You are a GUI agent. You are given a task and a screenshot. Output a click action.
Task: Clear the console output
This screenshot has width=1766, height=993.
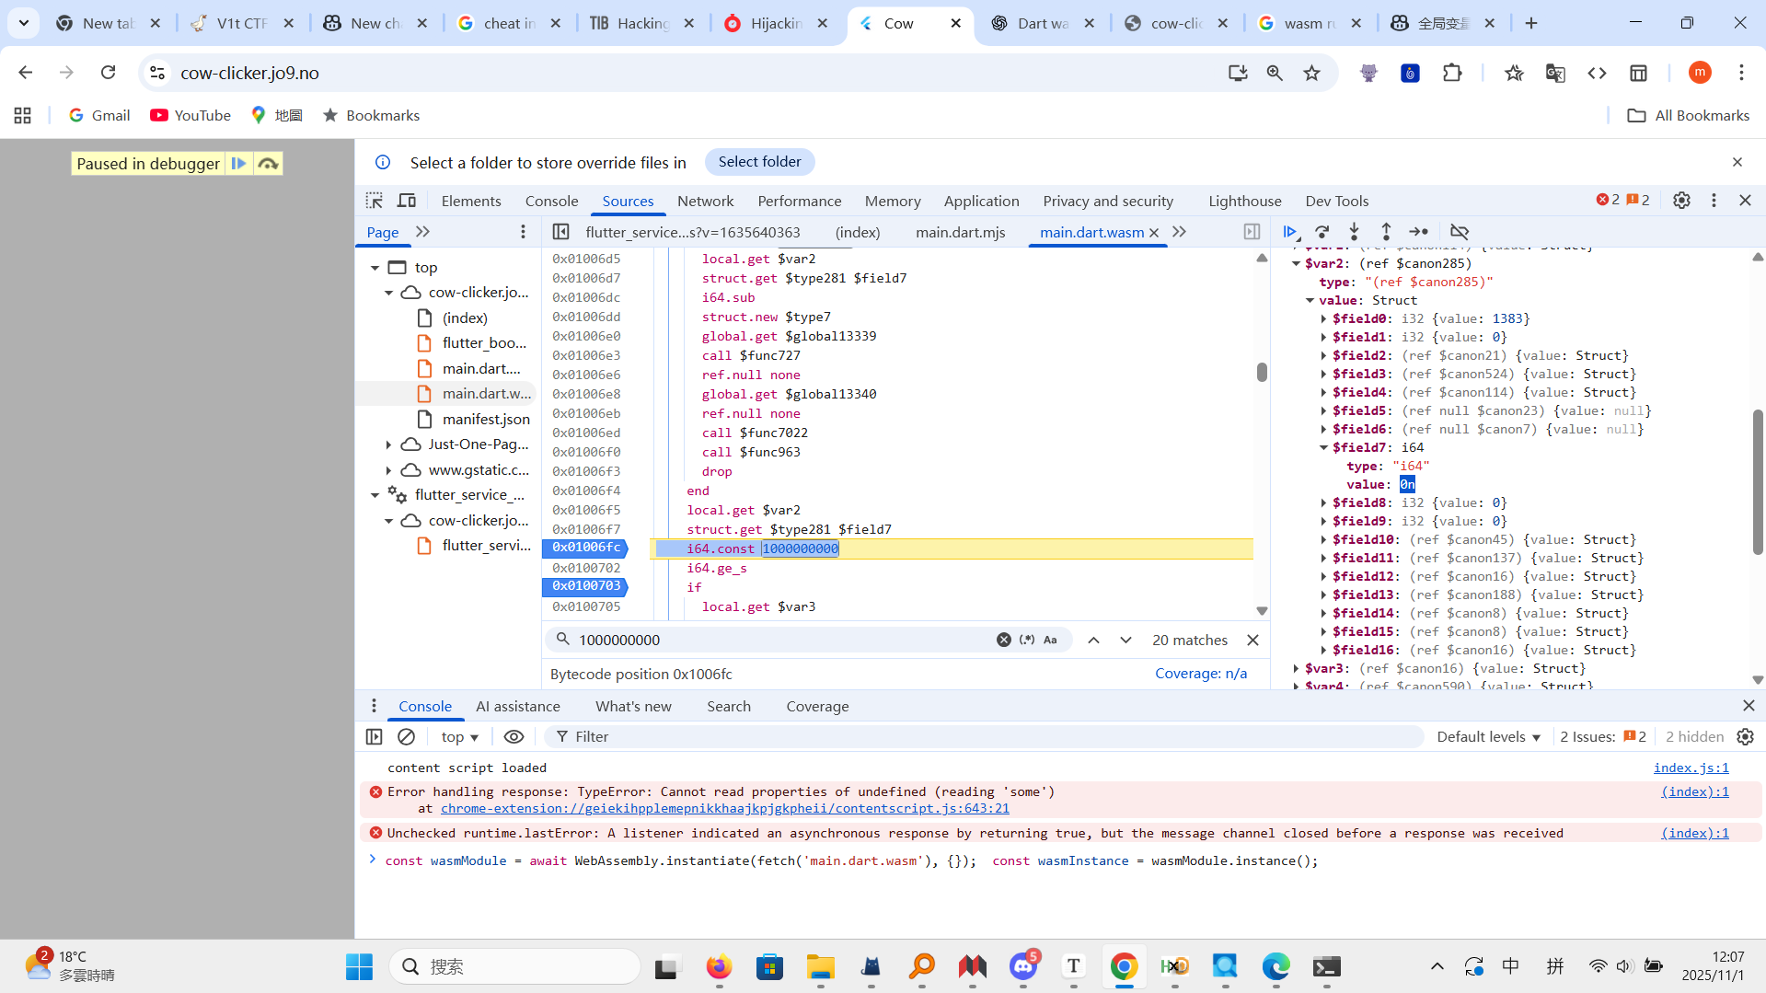406,736
